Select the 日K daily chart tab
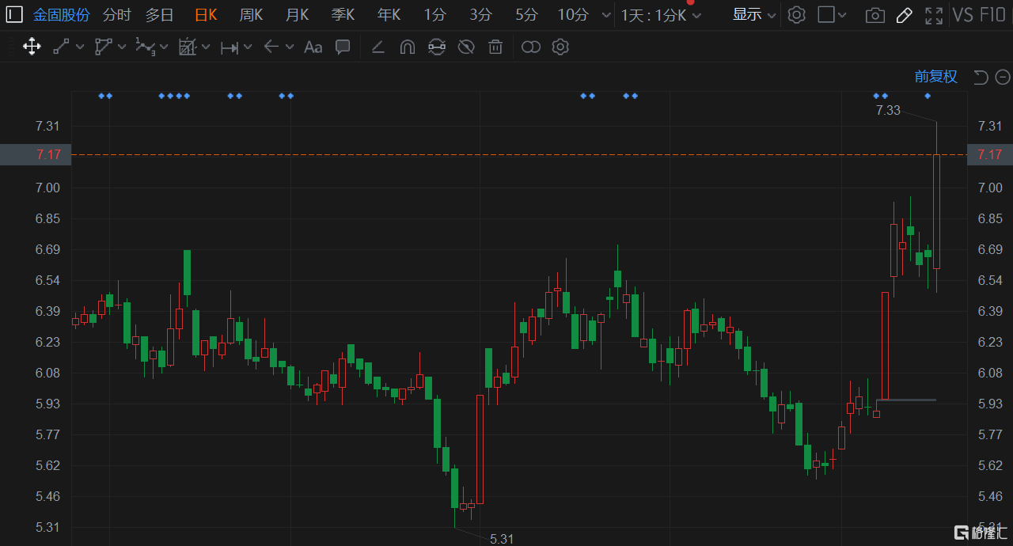The height and width of the screenshot is (546, 1013). coord(206,14)
